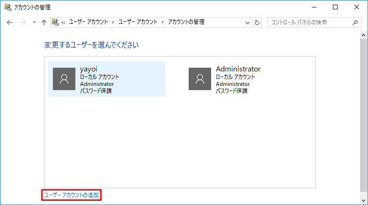
Task: Click the window title bar accounts icon
Action: (x=8, y=7)
